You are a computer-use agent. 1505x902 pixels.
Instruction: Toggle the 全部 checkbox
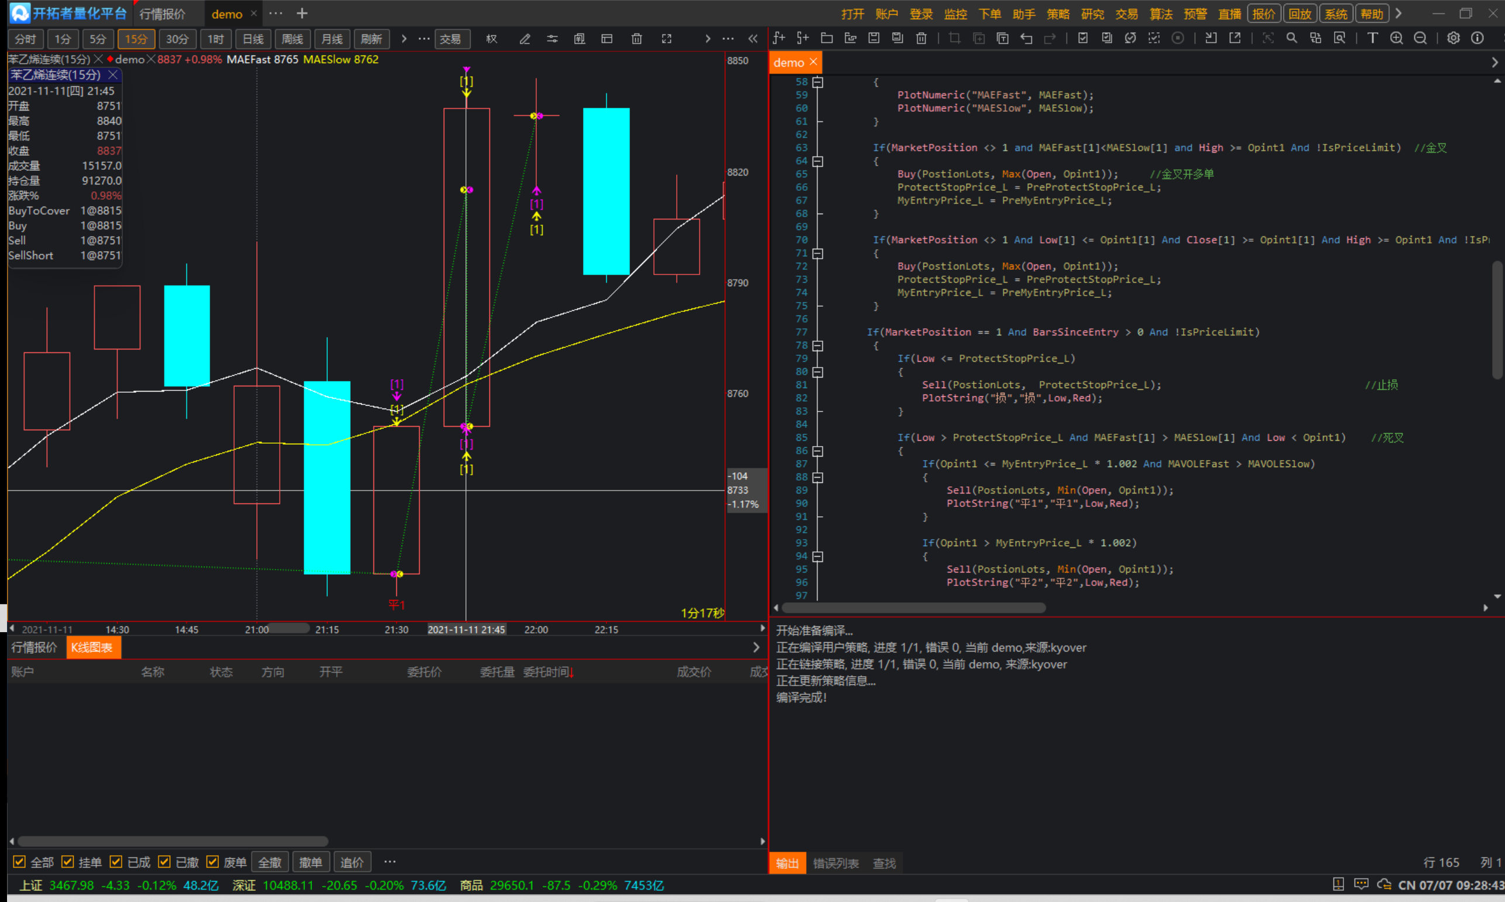19,862
